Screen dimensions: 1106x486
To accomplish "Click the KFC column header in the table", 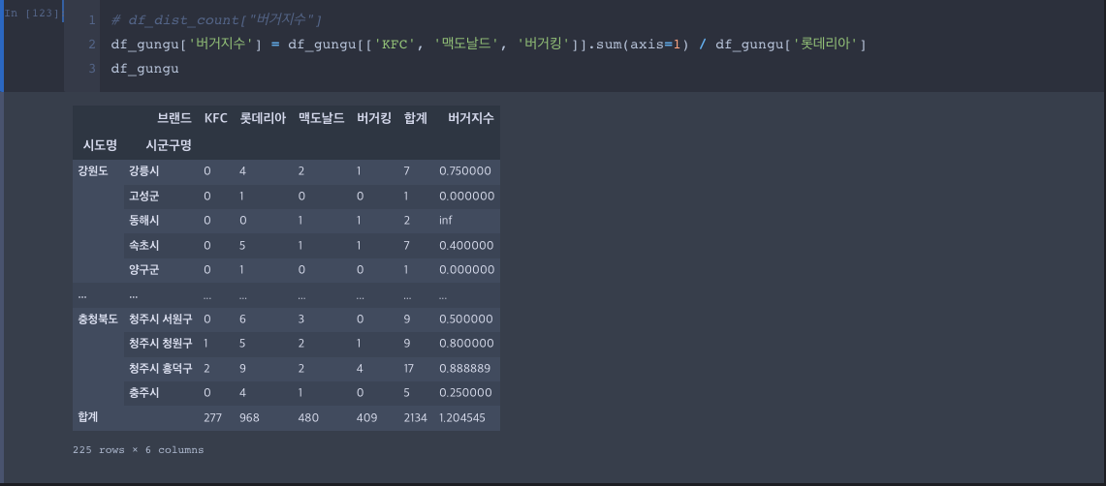I will pos(216,118).
